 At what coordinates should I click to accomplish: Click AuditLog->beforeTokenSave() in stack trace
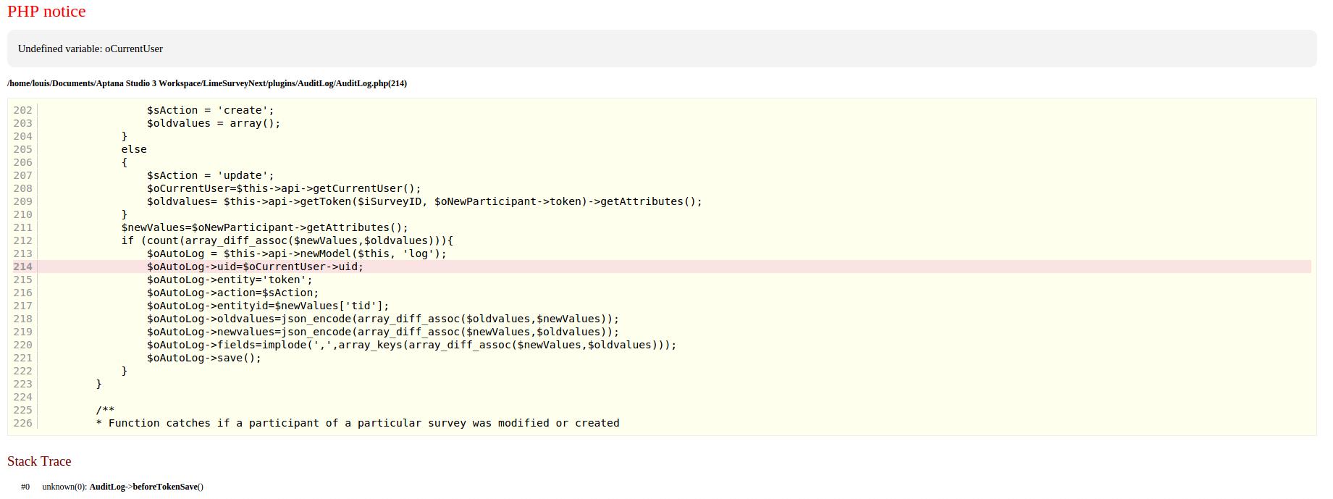tap(146, 487)
